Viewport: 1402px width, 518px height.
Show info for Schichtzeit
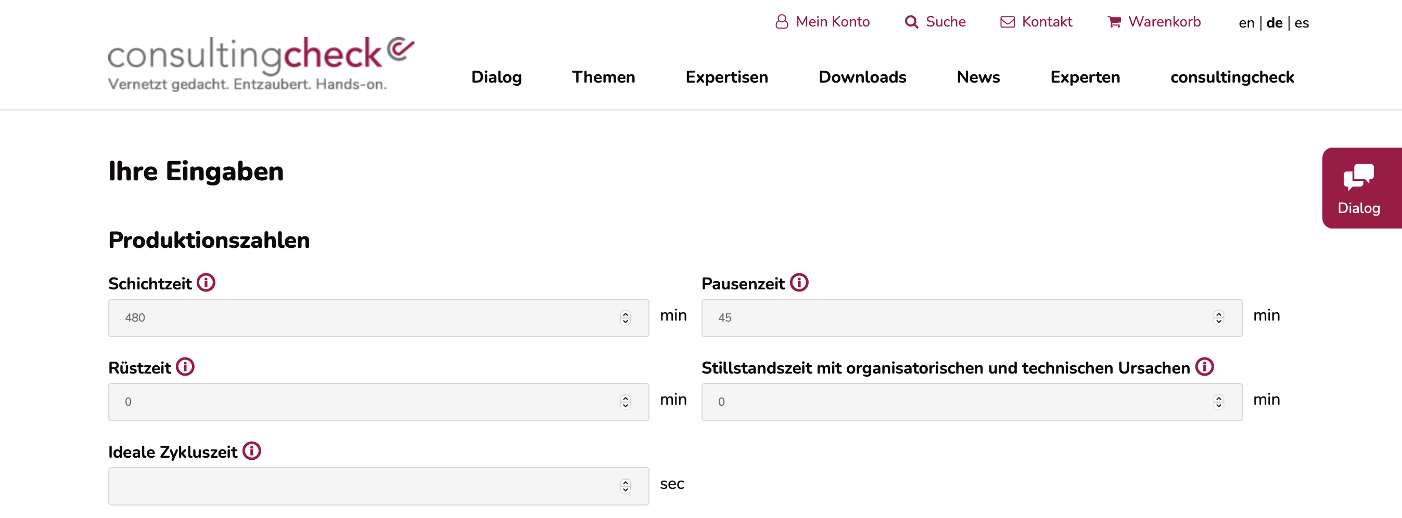(x=206, y=283)
